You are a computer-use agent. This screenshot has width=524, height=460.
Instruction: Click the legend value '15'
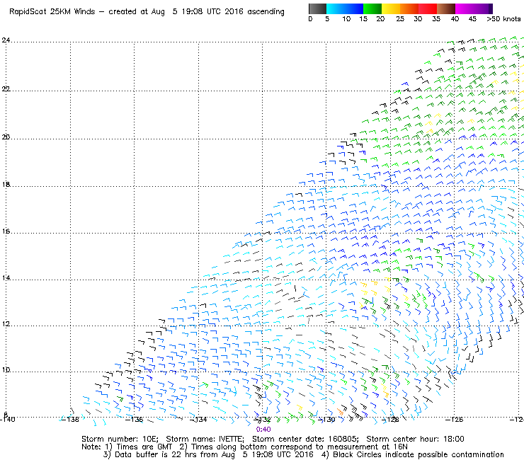[363, 19]
